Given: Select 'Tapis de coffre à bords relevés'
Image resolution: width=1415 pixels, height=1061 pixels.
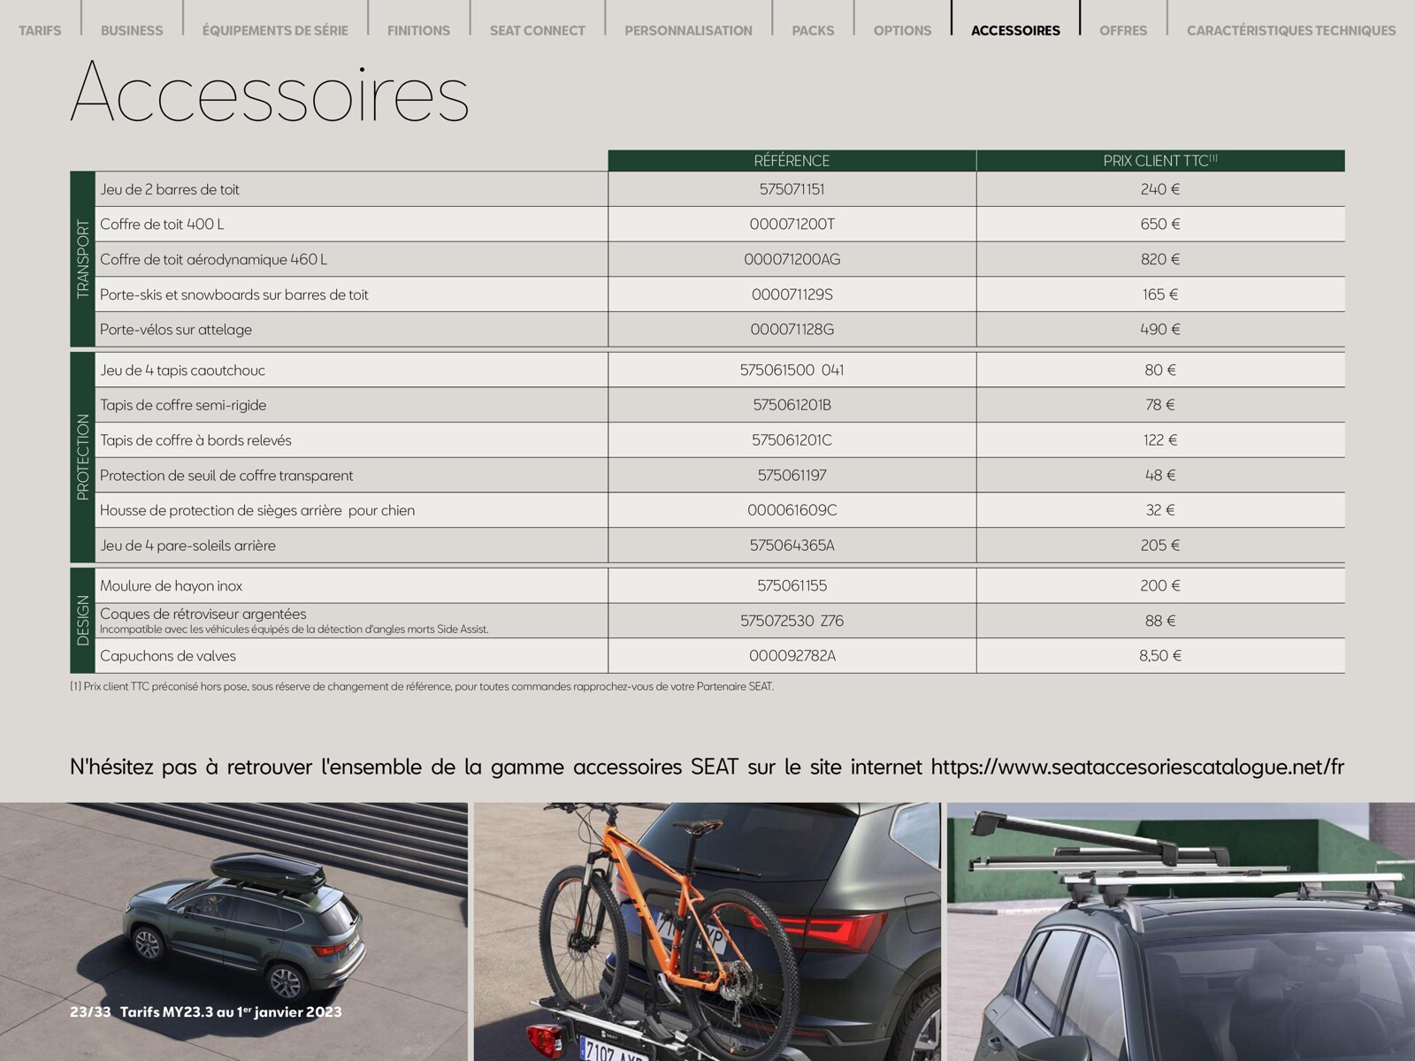Looking at the screenshot, I should click(195, 440).
